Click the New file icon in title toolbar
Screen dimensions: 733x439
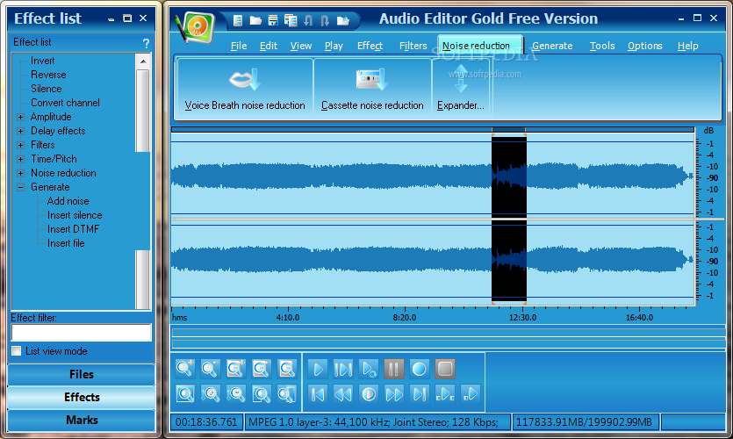[x=238, y=20]
